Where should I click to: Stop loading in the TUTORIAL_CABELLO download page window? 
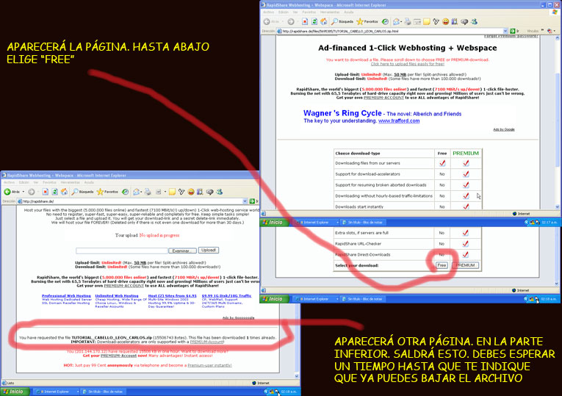pos(305,21)
